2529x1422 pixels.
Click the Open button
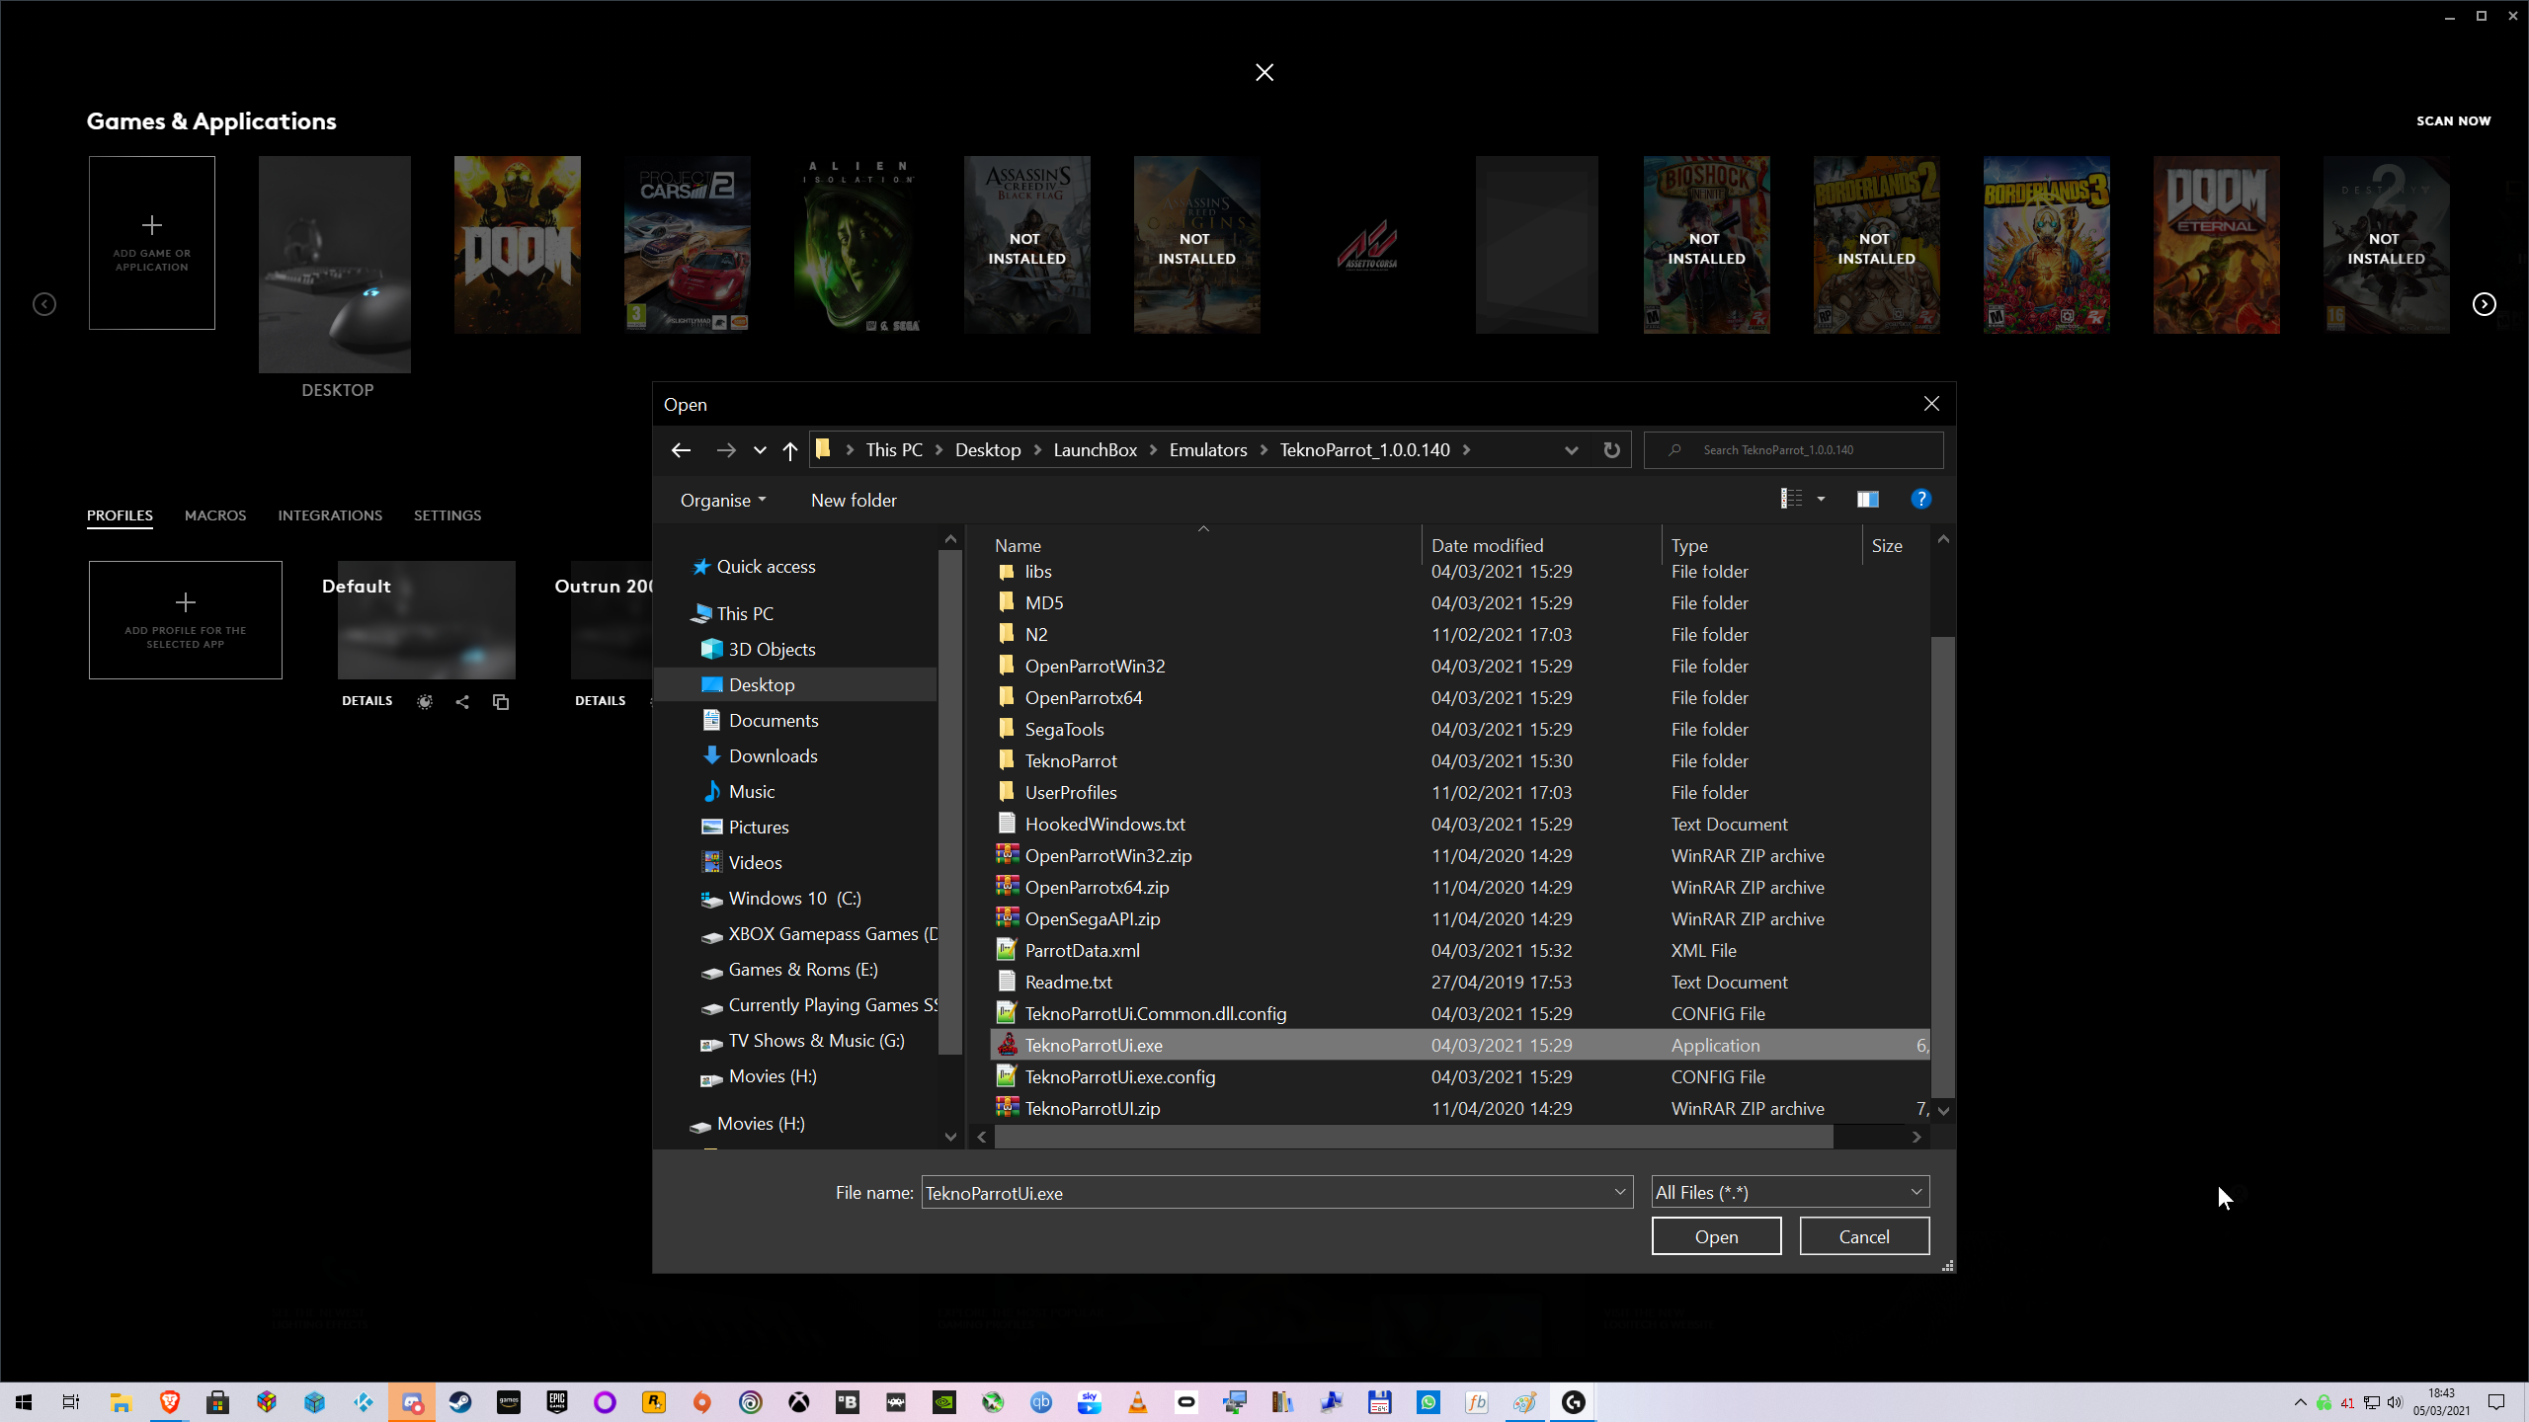coord(1717,1236)
